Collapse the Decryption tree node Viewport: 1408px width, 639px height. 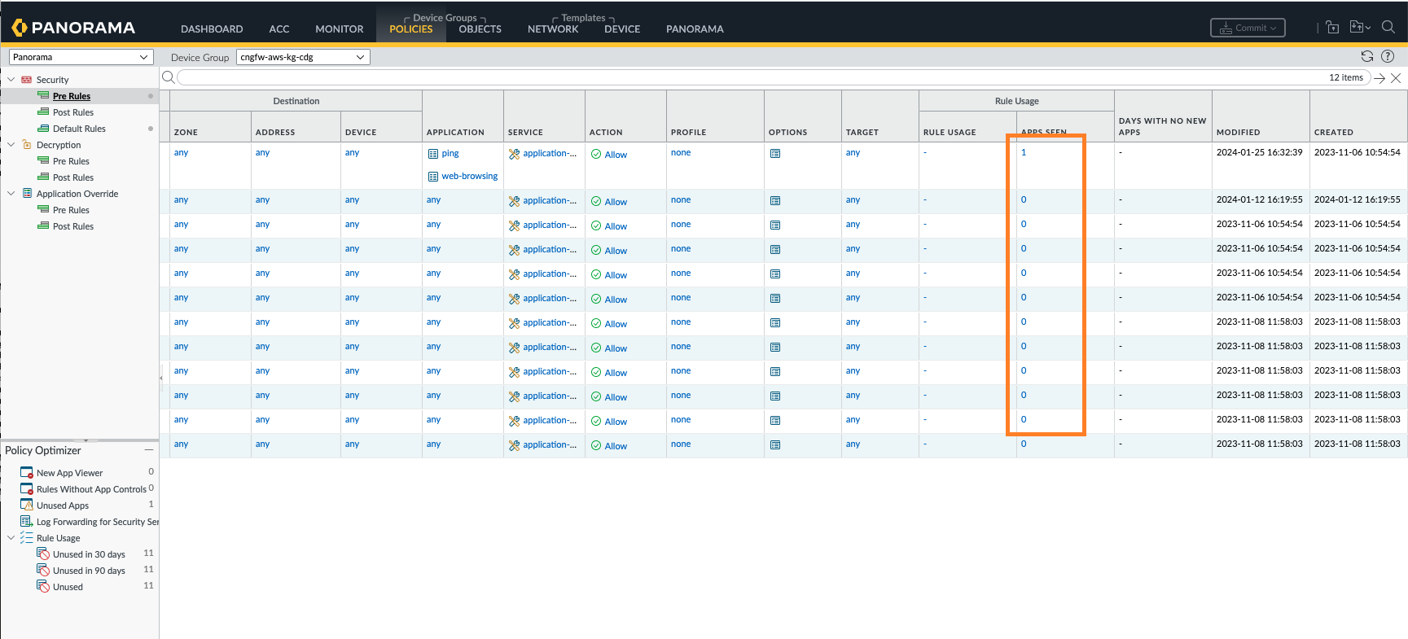[x=11, y=145]
